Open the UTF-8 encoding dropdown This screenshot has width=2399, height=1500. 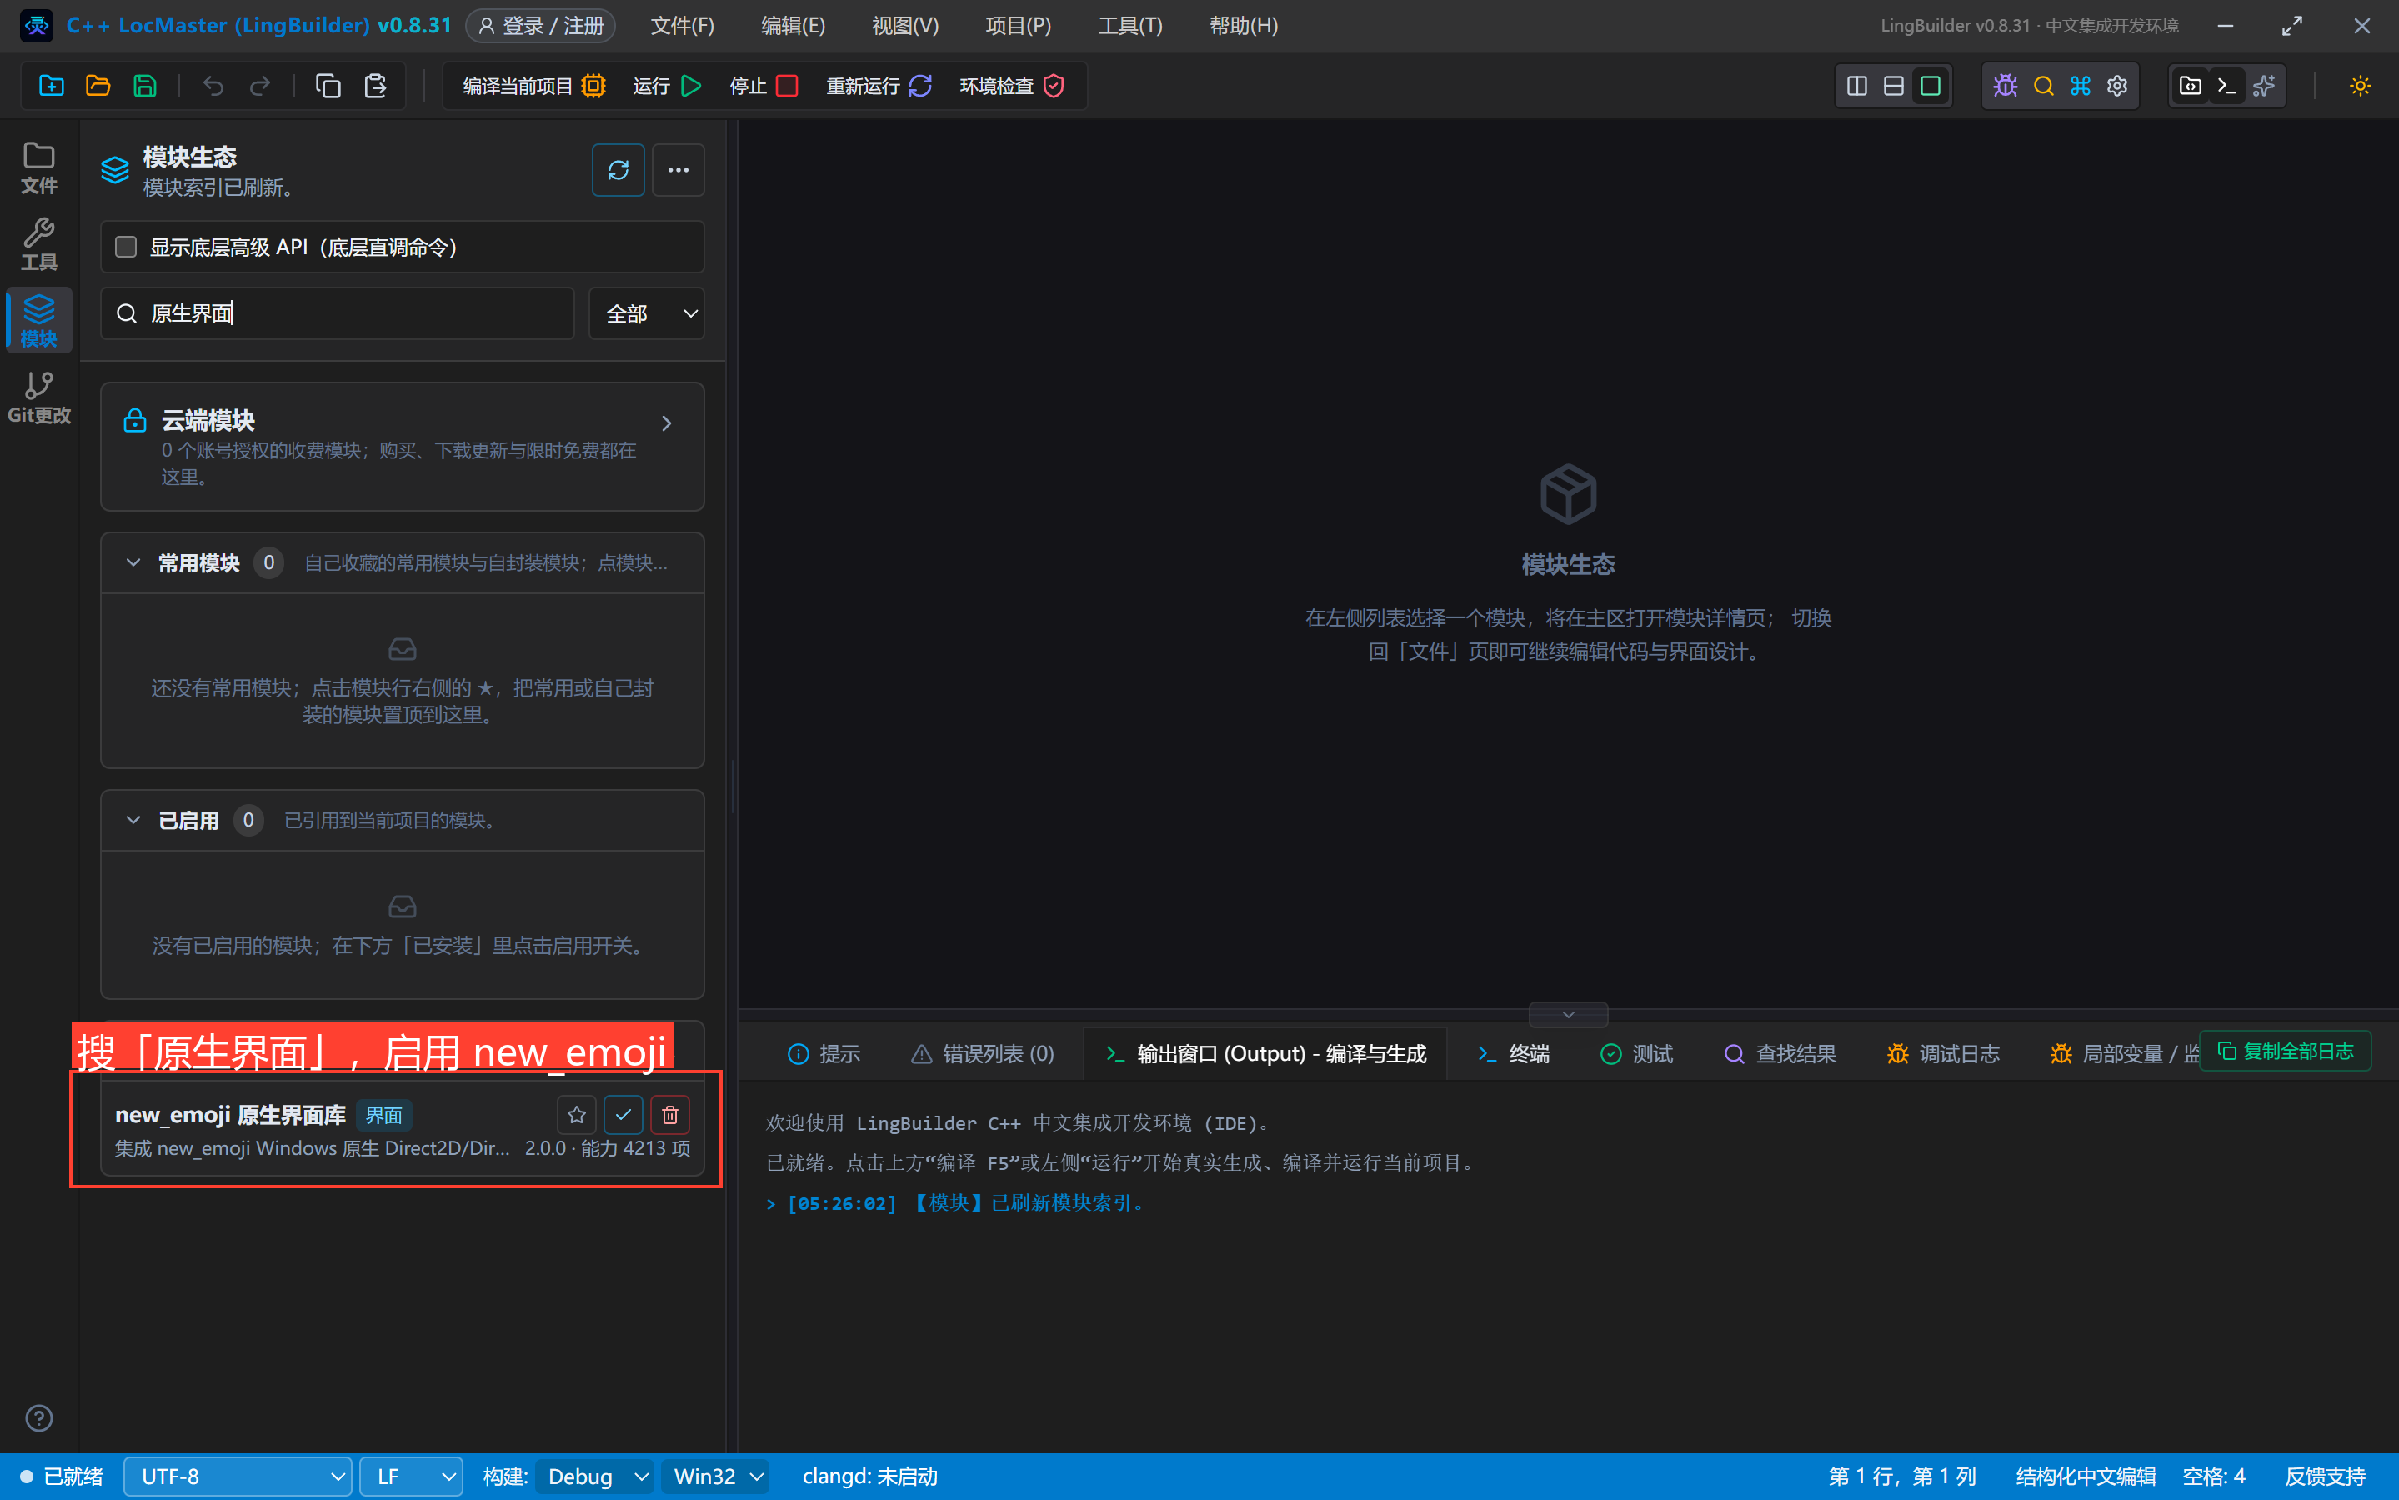click(238, 1476)
